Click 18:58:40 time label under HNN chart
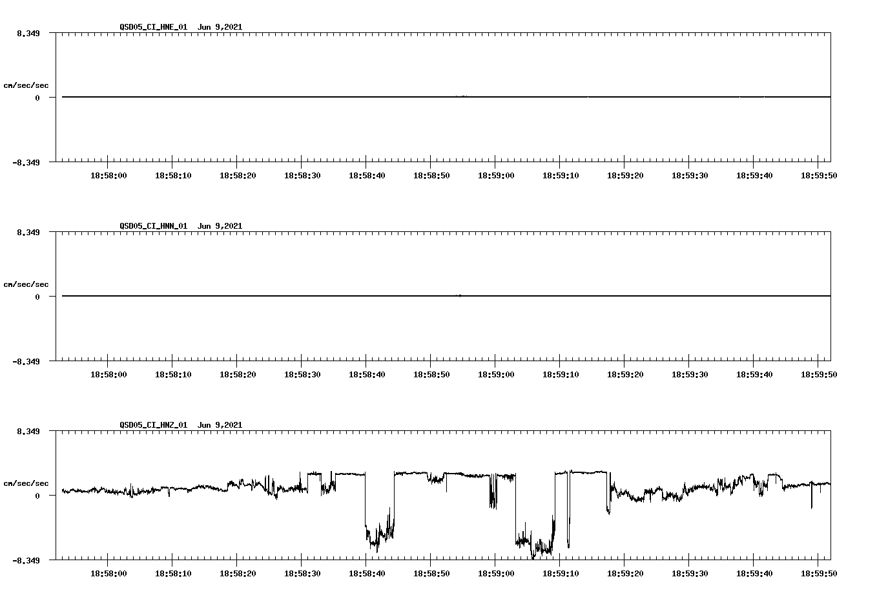 tap(367, 374)
